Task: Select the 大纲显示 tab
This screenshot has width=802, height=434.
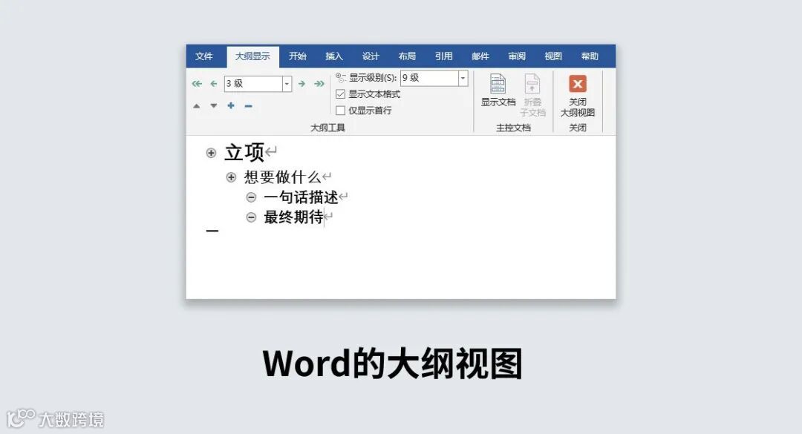Action: [252, 56]
